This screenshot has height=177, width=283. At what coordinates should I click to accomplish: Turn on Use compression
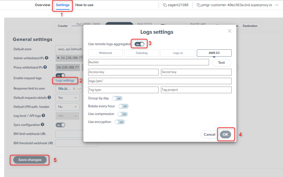click(122, 114)
